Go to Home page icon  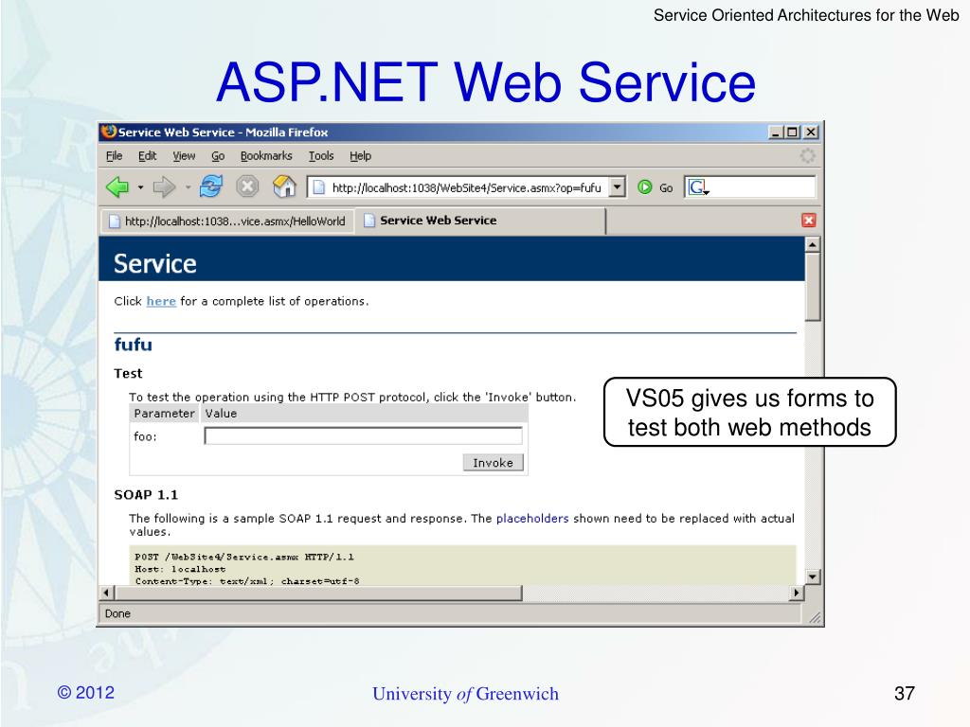(x=284, y=186)
